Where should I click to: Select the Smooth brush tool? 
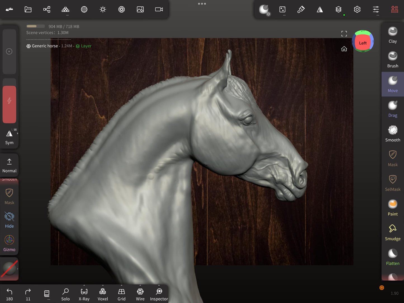(x=393, y=134)
